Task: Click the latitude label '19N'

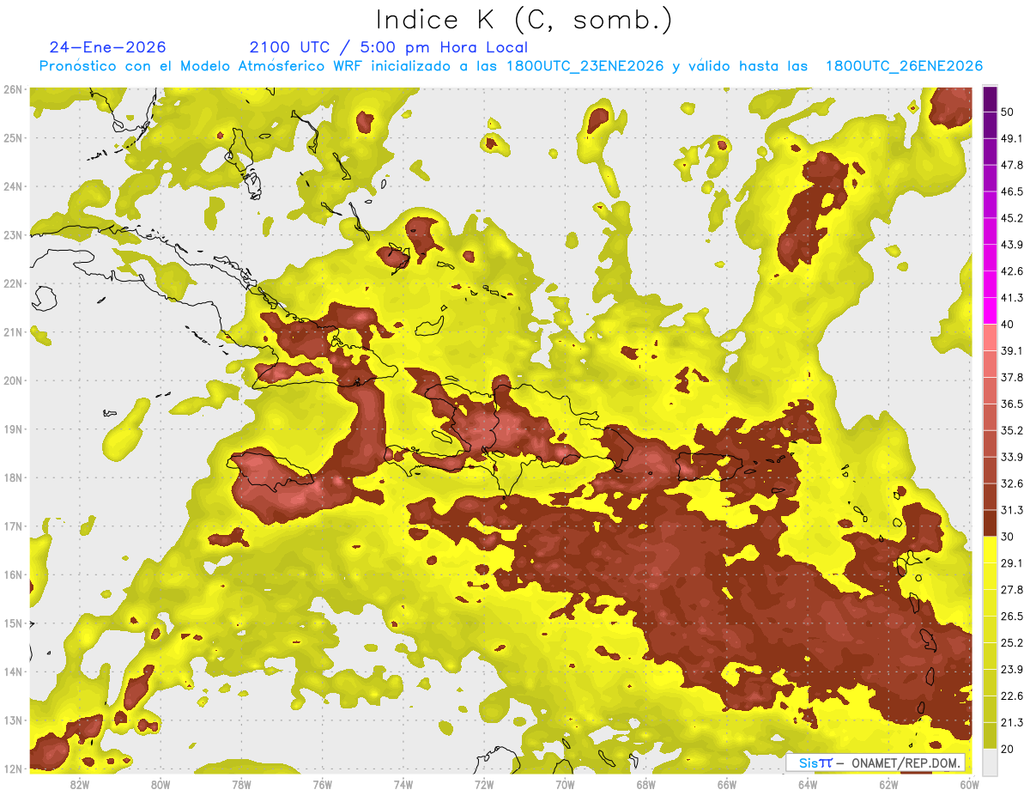Action: click(12, 428)
